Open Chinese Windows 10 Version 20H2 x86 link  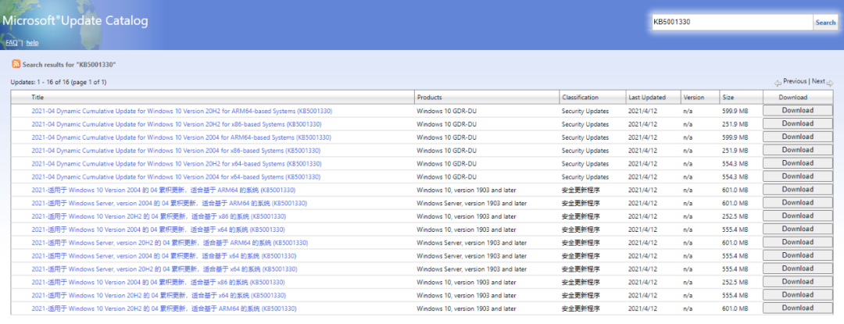(x=158, y=216)
